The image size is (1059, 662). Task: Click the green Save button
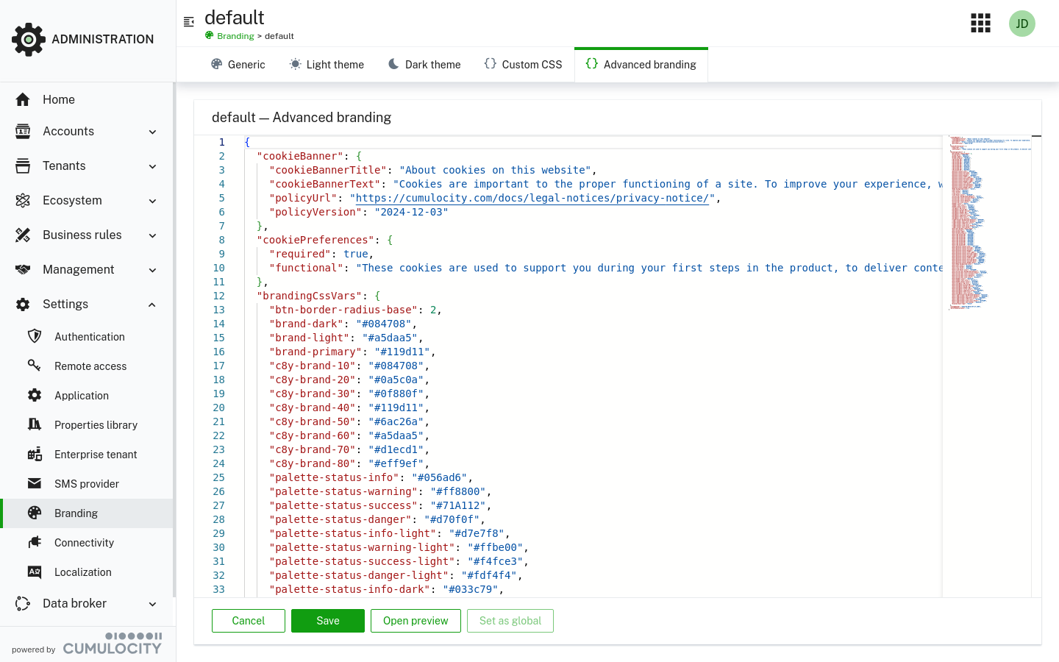click(328, 621)
